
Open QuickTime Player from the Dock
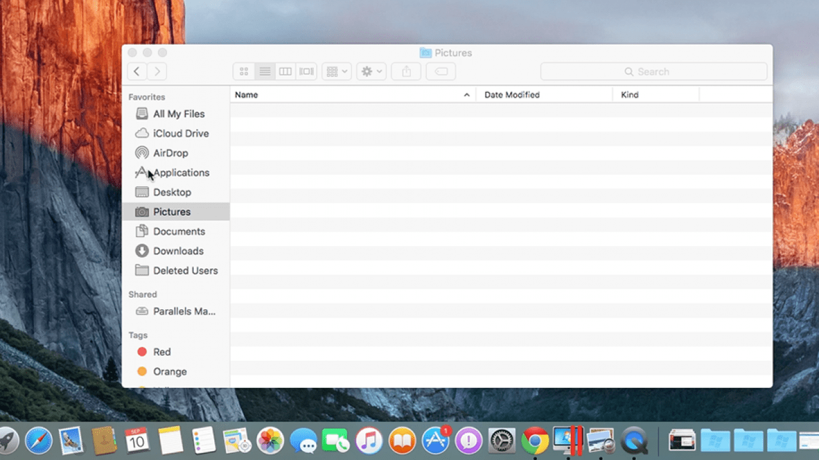pos(634,440)
